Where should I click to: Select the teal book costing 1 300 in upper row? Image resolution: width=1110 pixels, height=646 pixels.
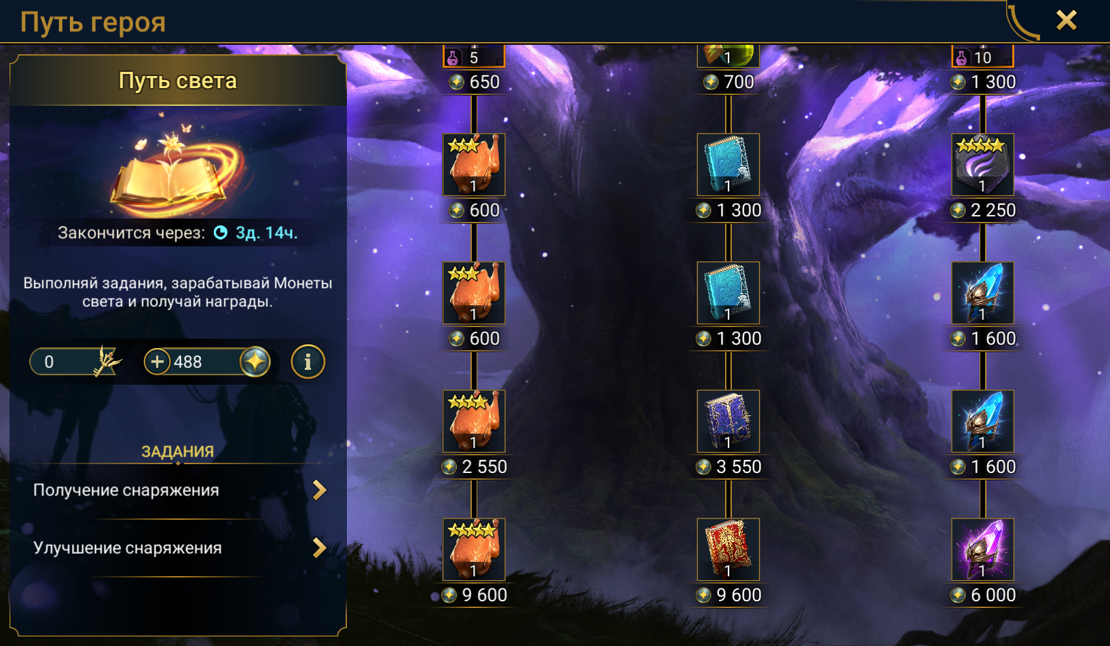tap(728, 165)
